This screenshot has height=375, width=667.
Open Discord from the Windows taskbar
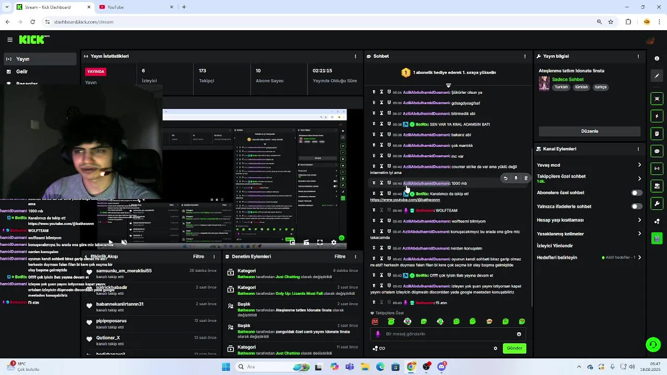point(441,367)
